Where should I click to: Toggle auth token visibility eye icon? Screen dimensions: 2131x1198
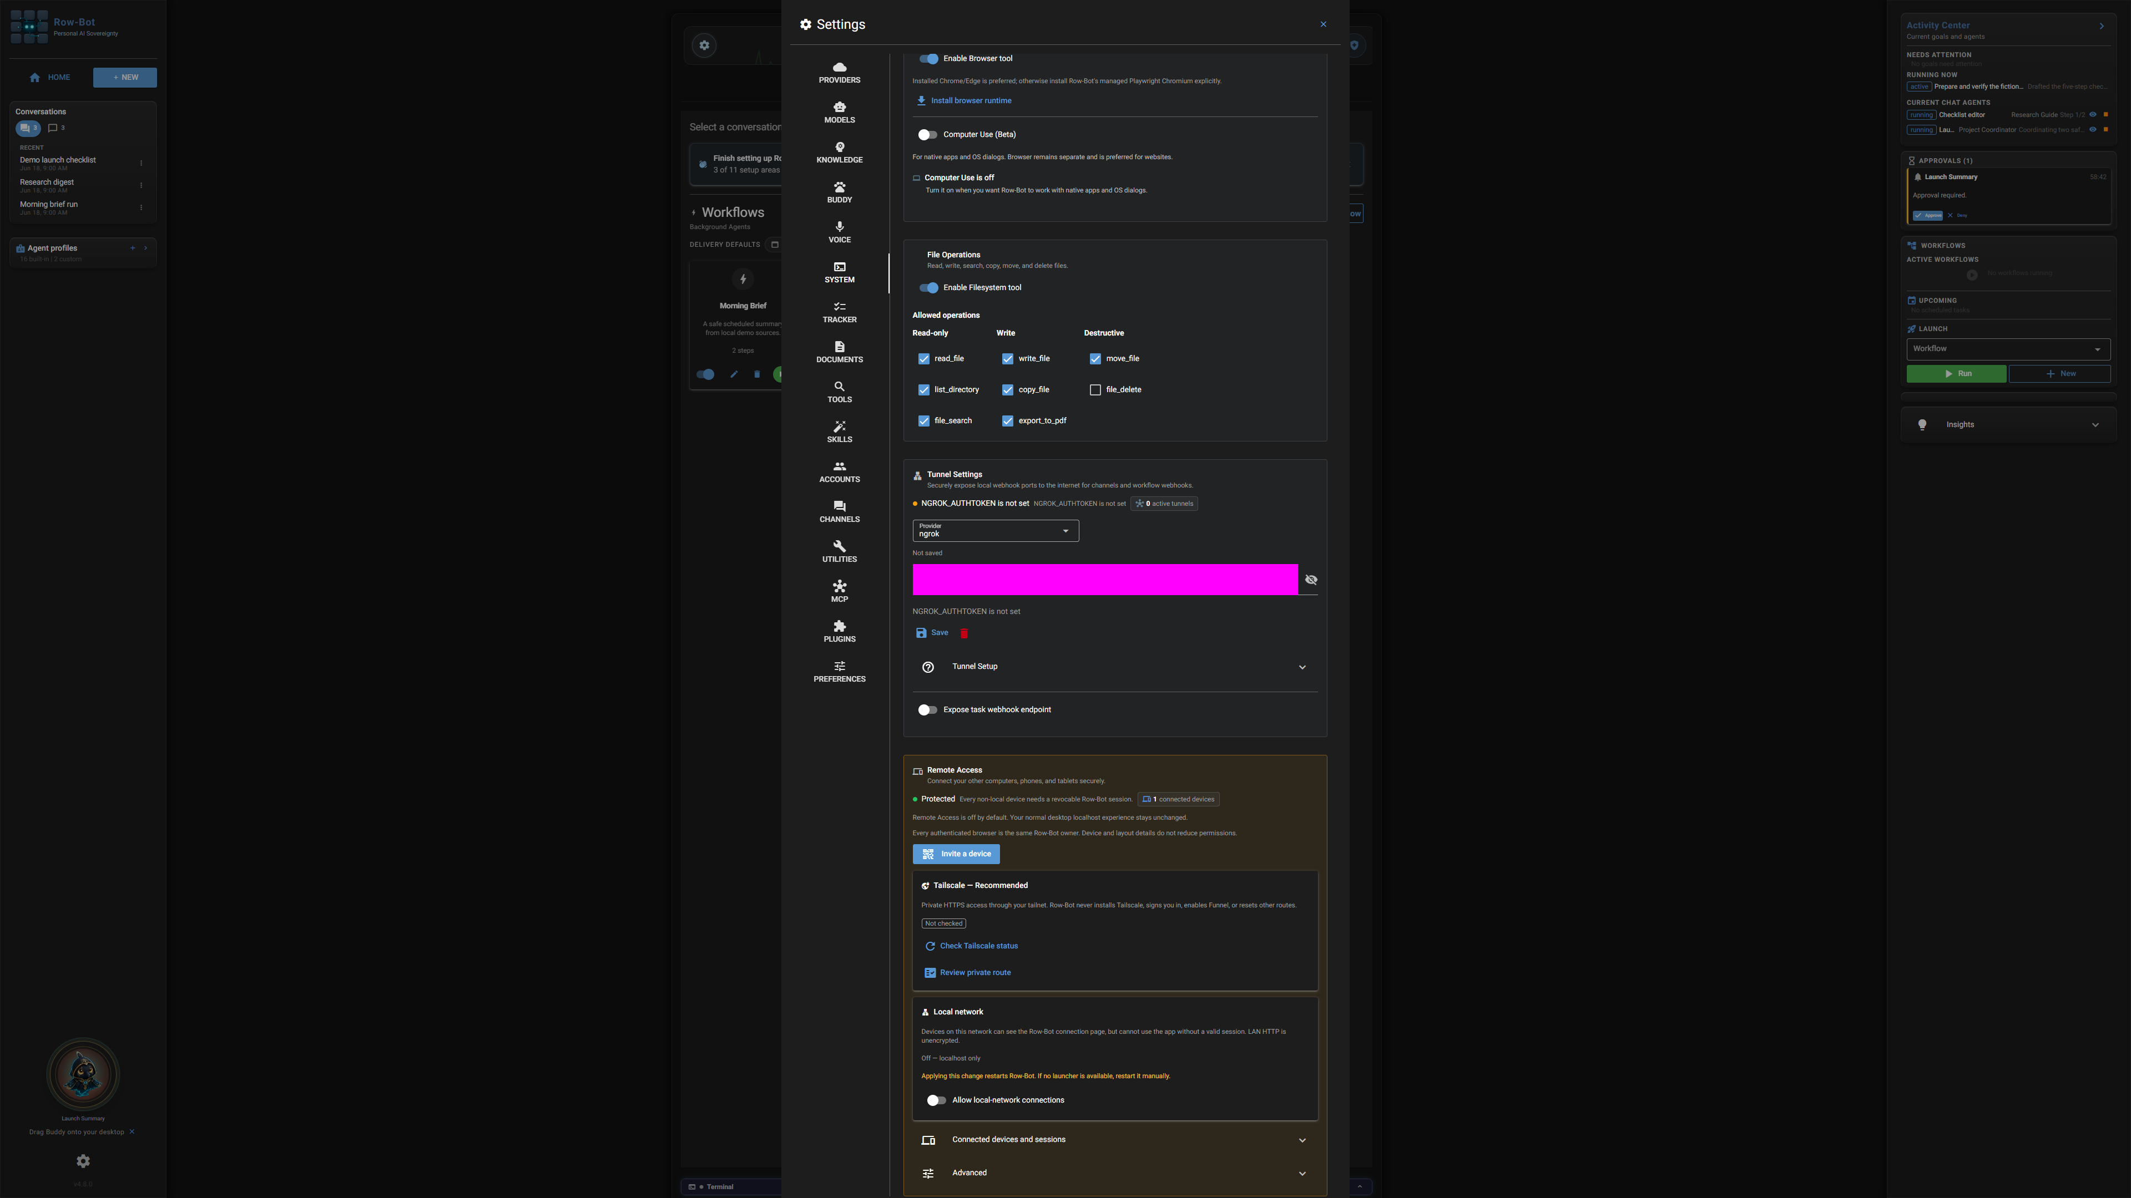pyautogui.click(x=1310, y=580)
